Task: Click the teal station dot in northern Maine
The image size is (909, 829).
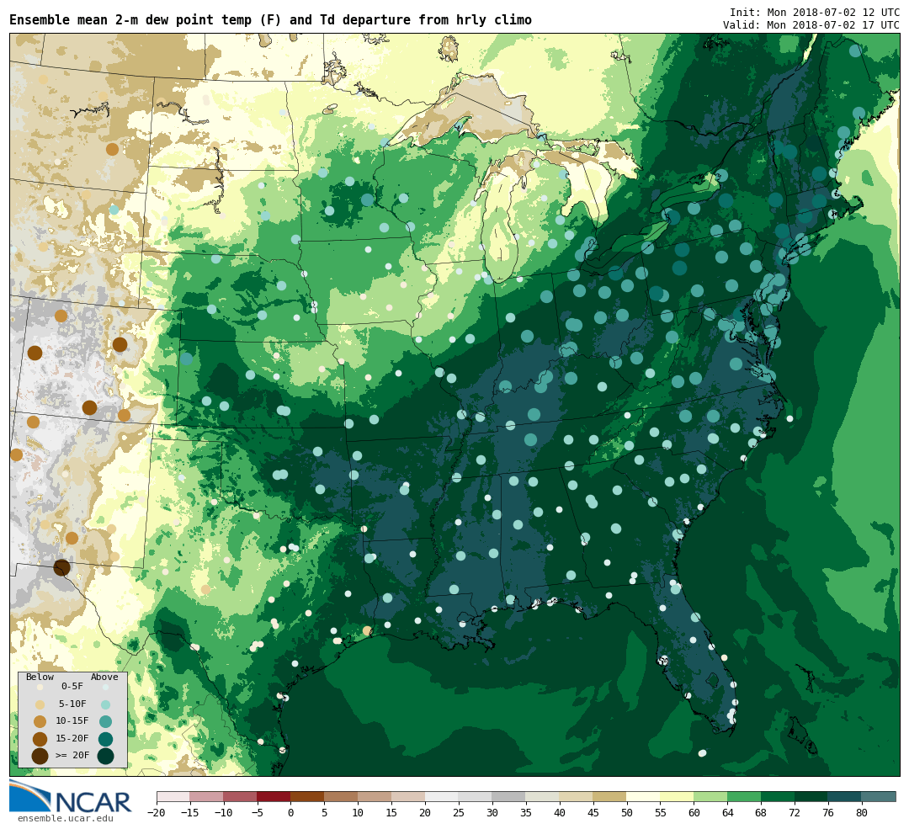Action: click(x=856, y=51)
